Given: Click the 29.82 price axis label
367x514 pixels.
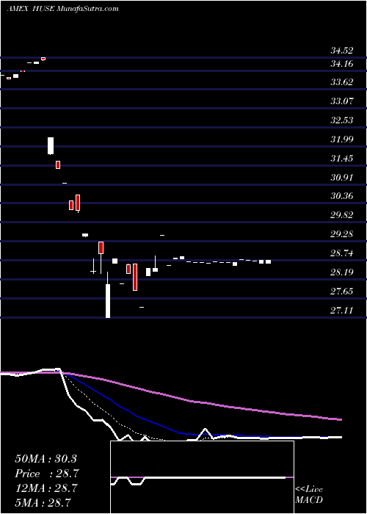Looking at the screenshot, I should (x=342, y=215).
